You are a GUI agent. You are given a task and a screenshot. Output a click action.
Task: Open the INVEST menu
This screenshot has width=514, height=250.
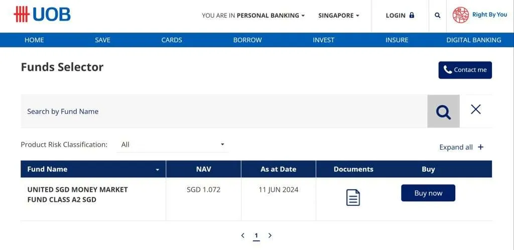(324, 40)
